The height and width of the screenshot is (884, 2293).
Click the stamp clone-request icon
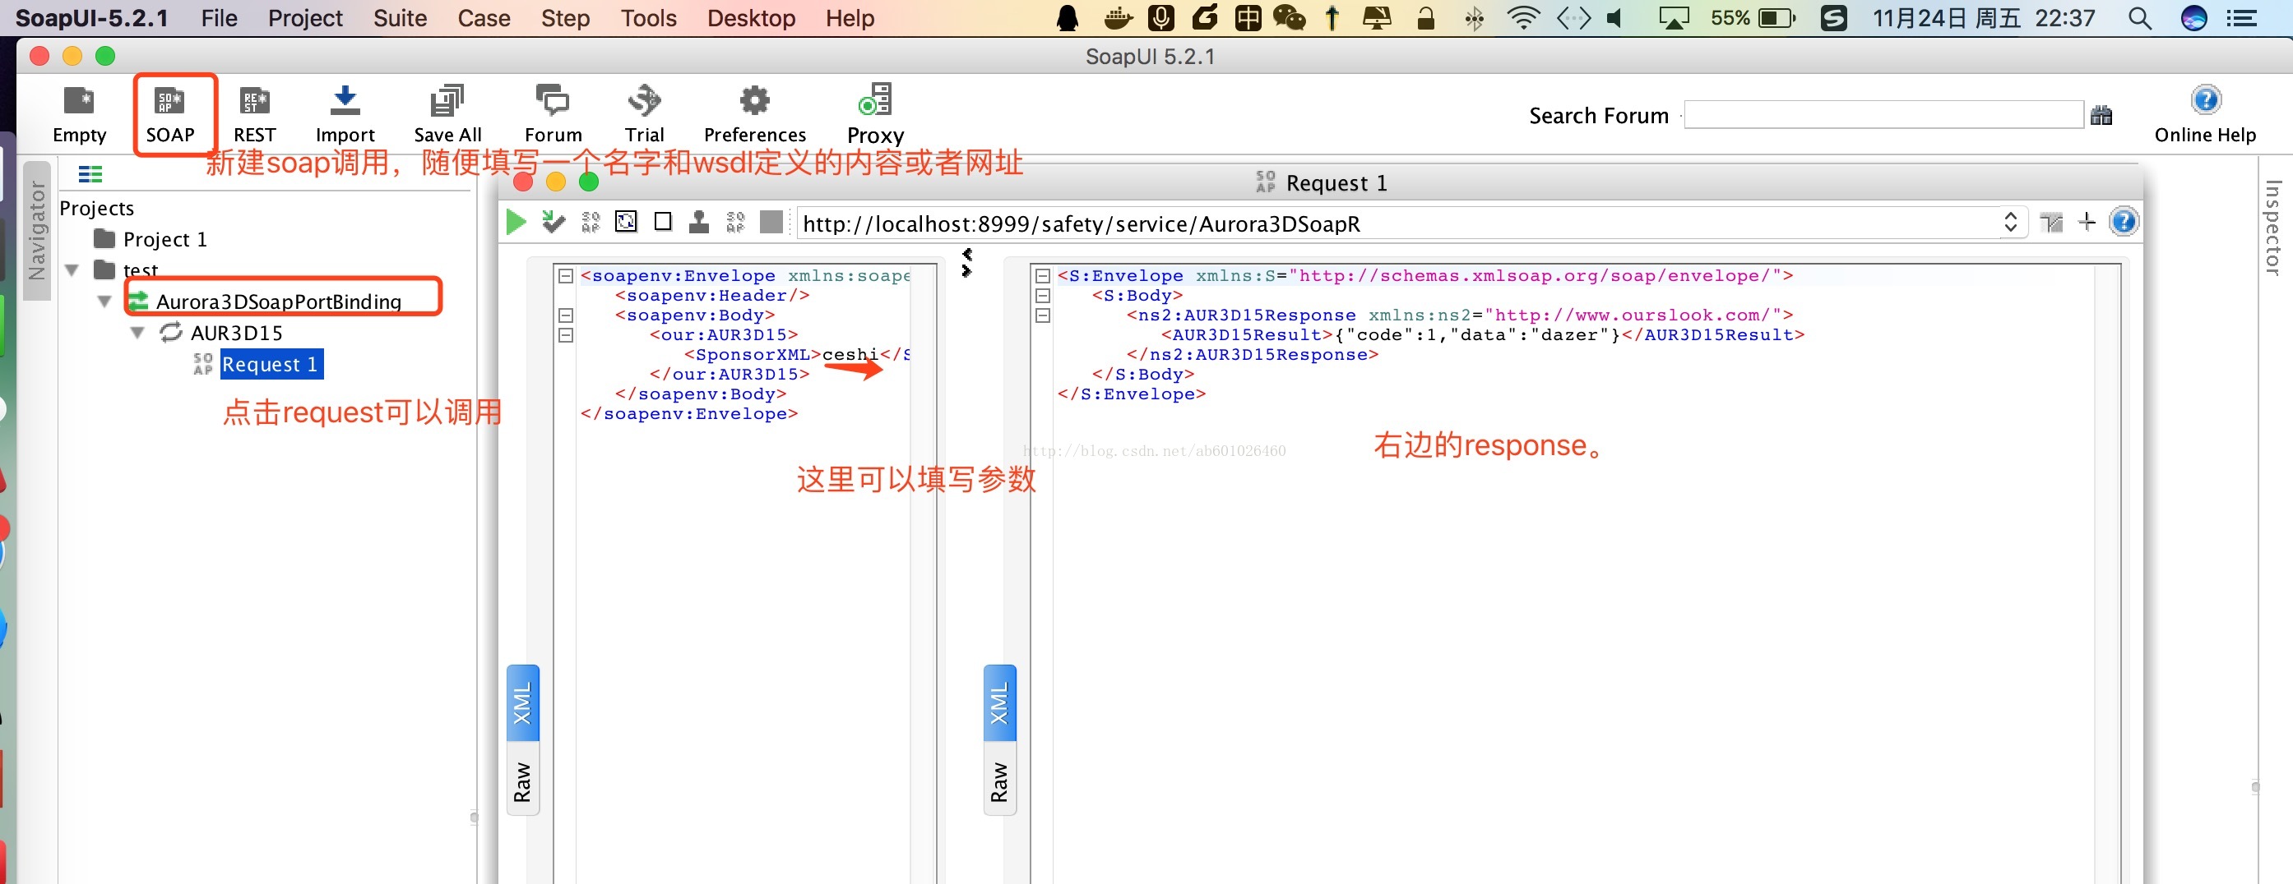[699, 222]
